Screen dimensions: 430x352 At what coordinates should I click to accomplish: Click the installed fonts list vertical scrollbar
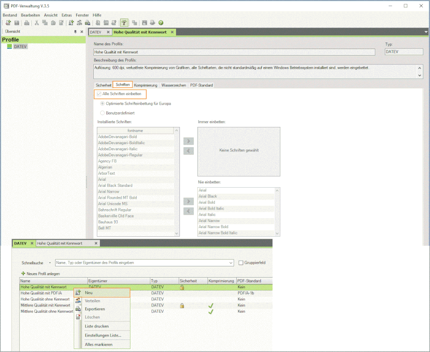176,182
